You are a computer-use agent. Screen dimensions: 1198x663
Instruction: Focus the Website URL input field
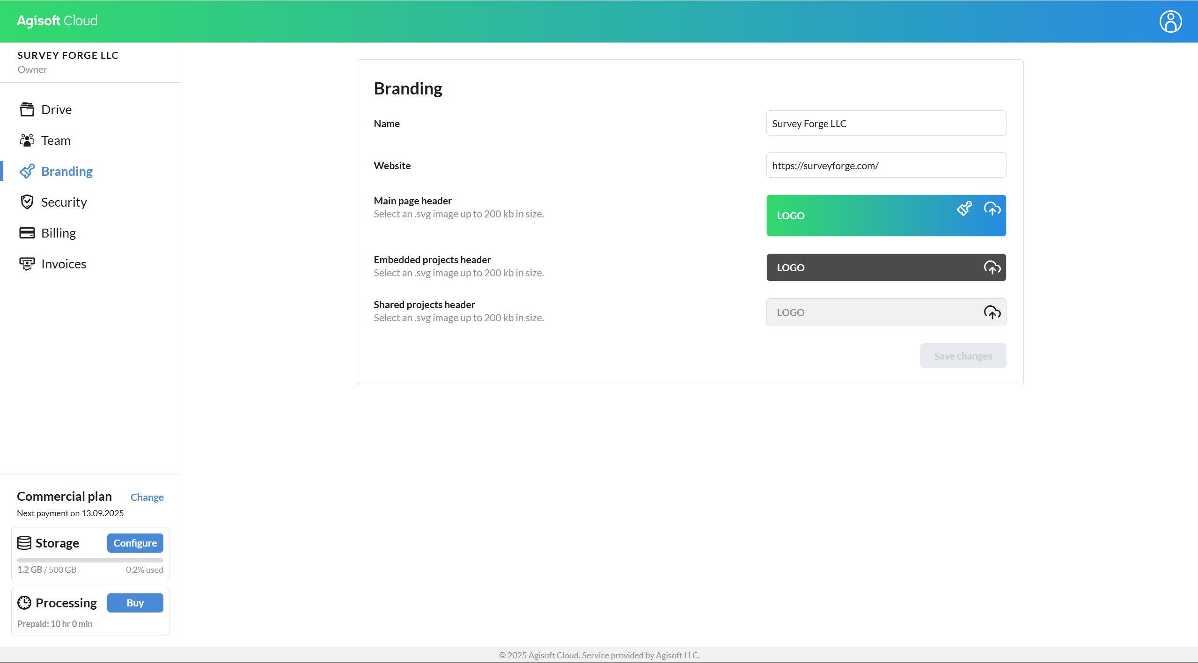click(x=886, y=166)
